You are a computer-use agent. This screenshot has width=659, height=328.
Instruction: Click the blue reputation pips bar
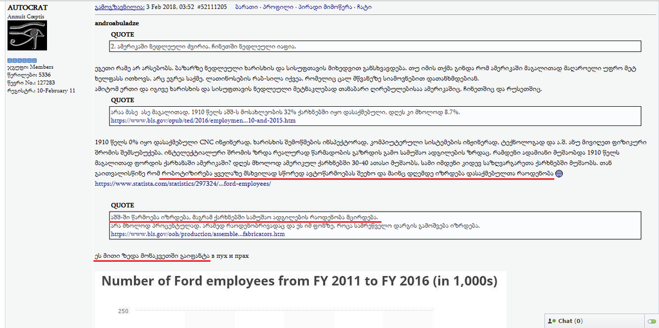23,60
